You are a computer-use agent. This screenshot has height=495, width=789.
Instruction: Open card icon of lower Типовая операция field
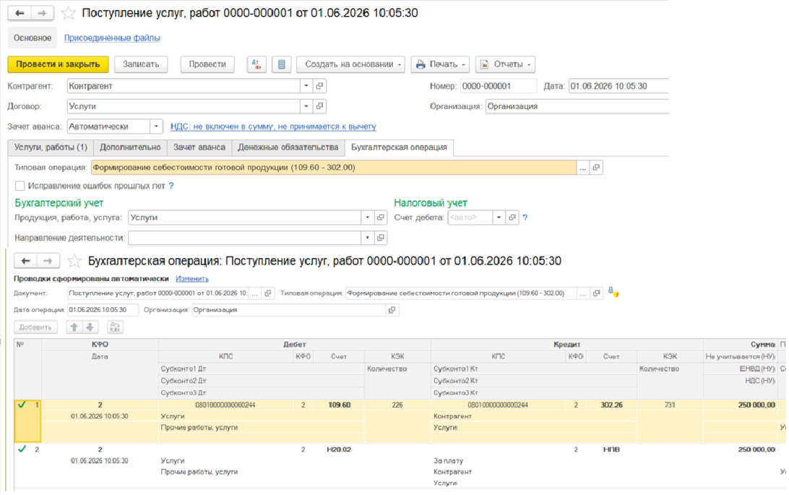(x=596, y=293)
